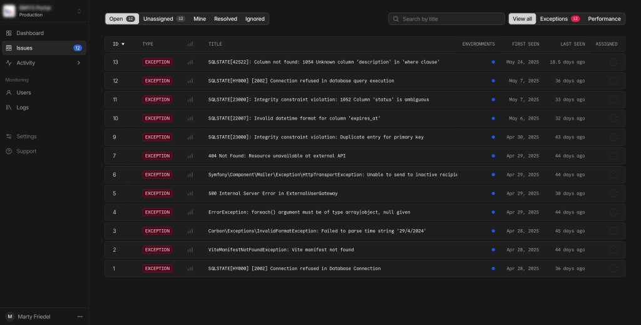The image size is (641, 325).
Task: Select the View all type filter
Action: click(x=522, y=19)
